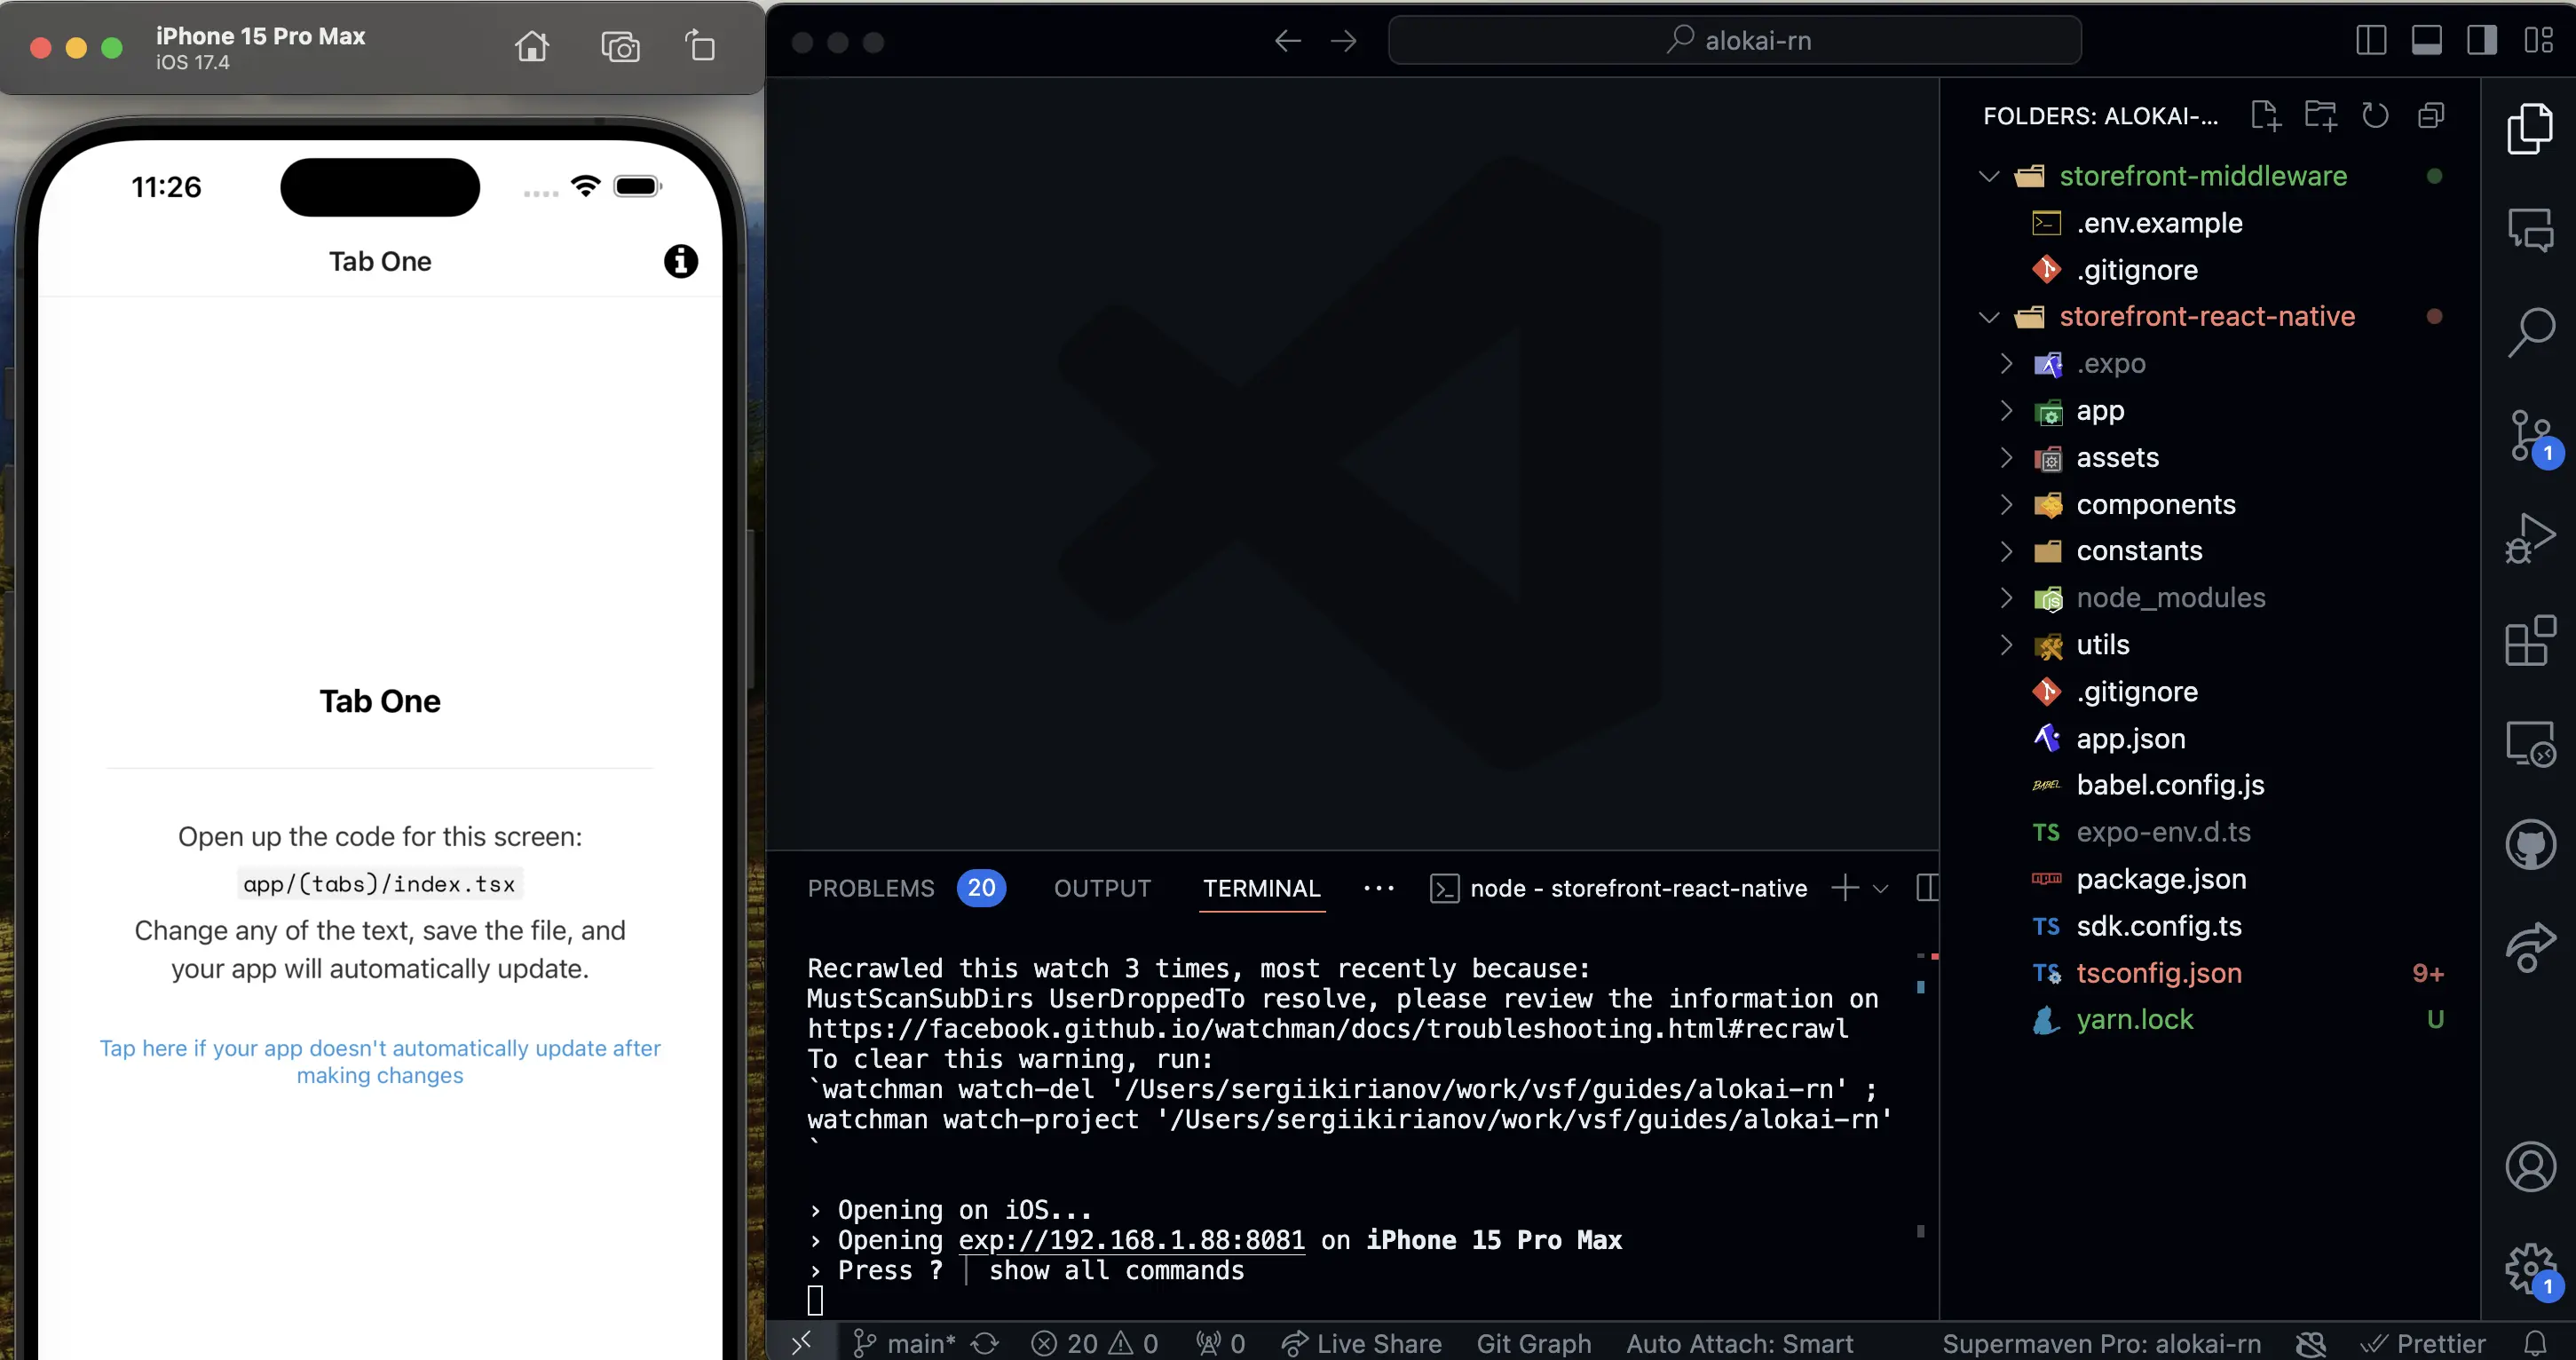Open the Extensions view
Screen dimensions: 2576x1360
2531,640
